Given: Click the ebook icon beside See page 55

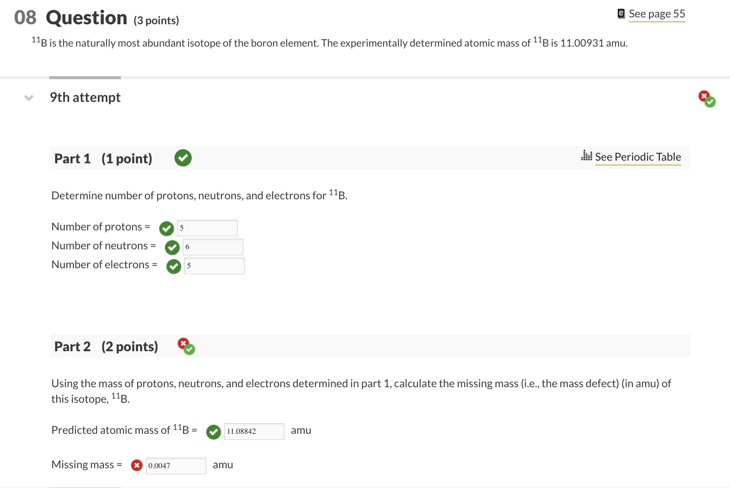Looking at the screenshot, I should (x=620, y=13).
